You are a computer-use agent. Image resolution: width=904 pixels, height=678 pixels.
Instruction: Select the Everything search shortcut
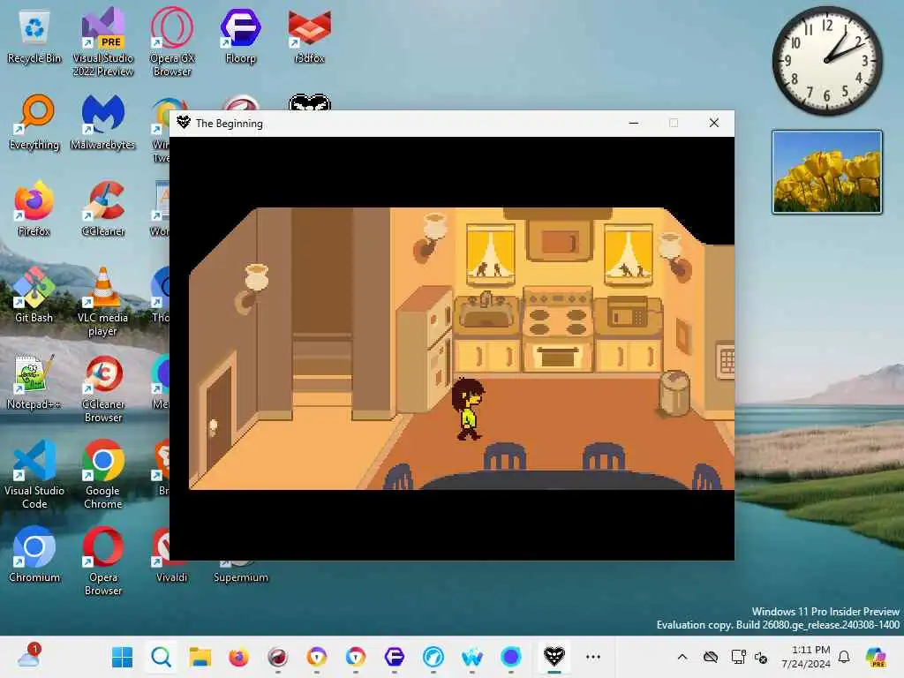click(x=34, y=123)
